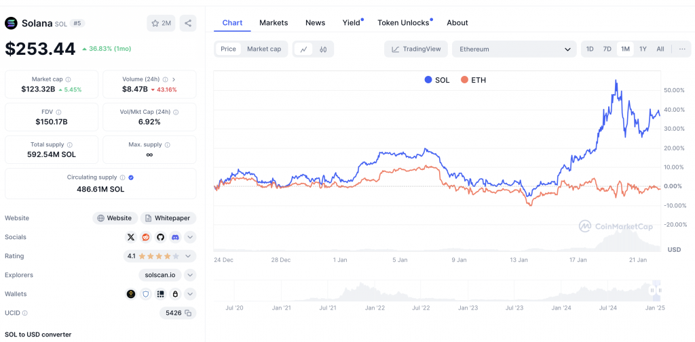Click the SOL to USD converter heading
695x342 pixels.
click(x=38, y=335)
